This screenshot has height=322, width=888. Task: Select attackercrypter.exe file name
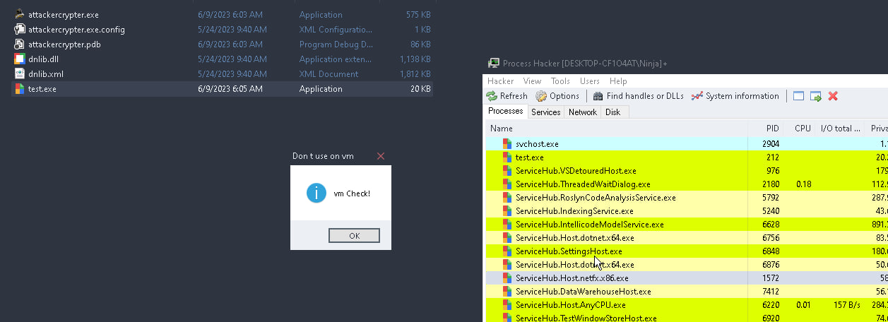(x=64, y=15)
